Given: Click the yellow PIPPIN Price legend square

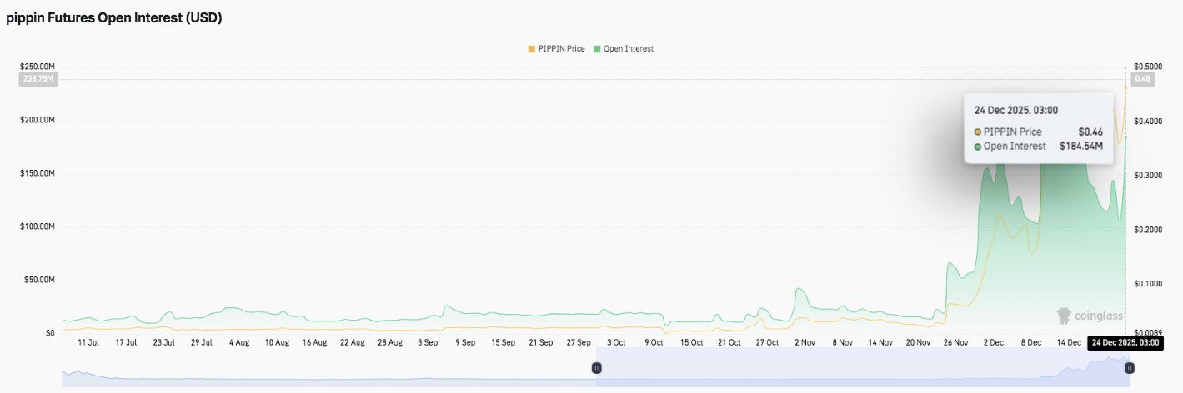Looking at the screenshot, I should tap(532, 49).
